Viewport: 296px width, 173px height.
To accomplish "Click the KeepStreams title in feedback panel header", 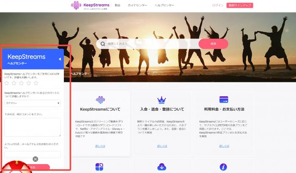I will tap(26, 57).
